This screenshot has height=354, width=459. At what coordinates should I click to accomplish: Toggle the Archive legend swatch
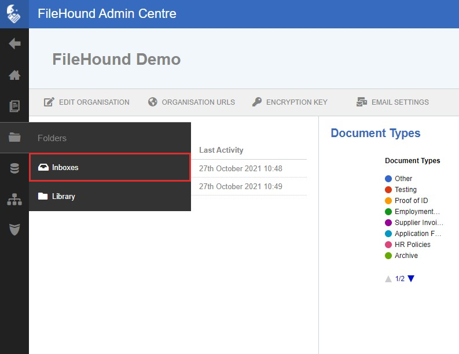click(388, 256)
